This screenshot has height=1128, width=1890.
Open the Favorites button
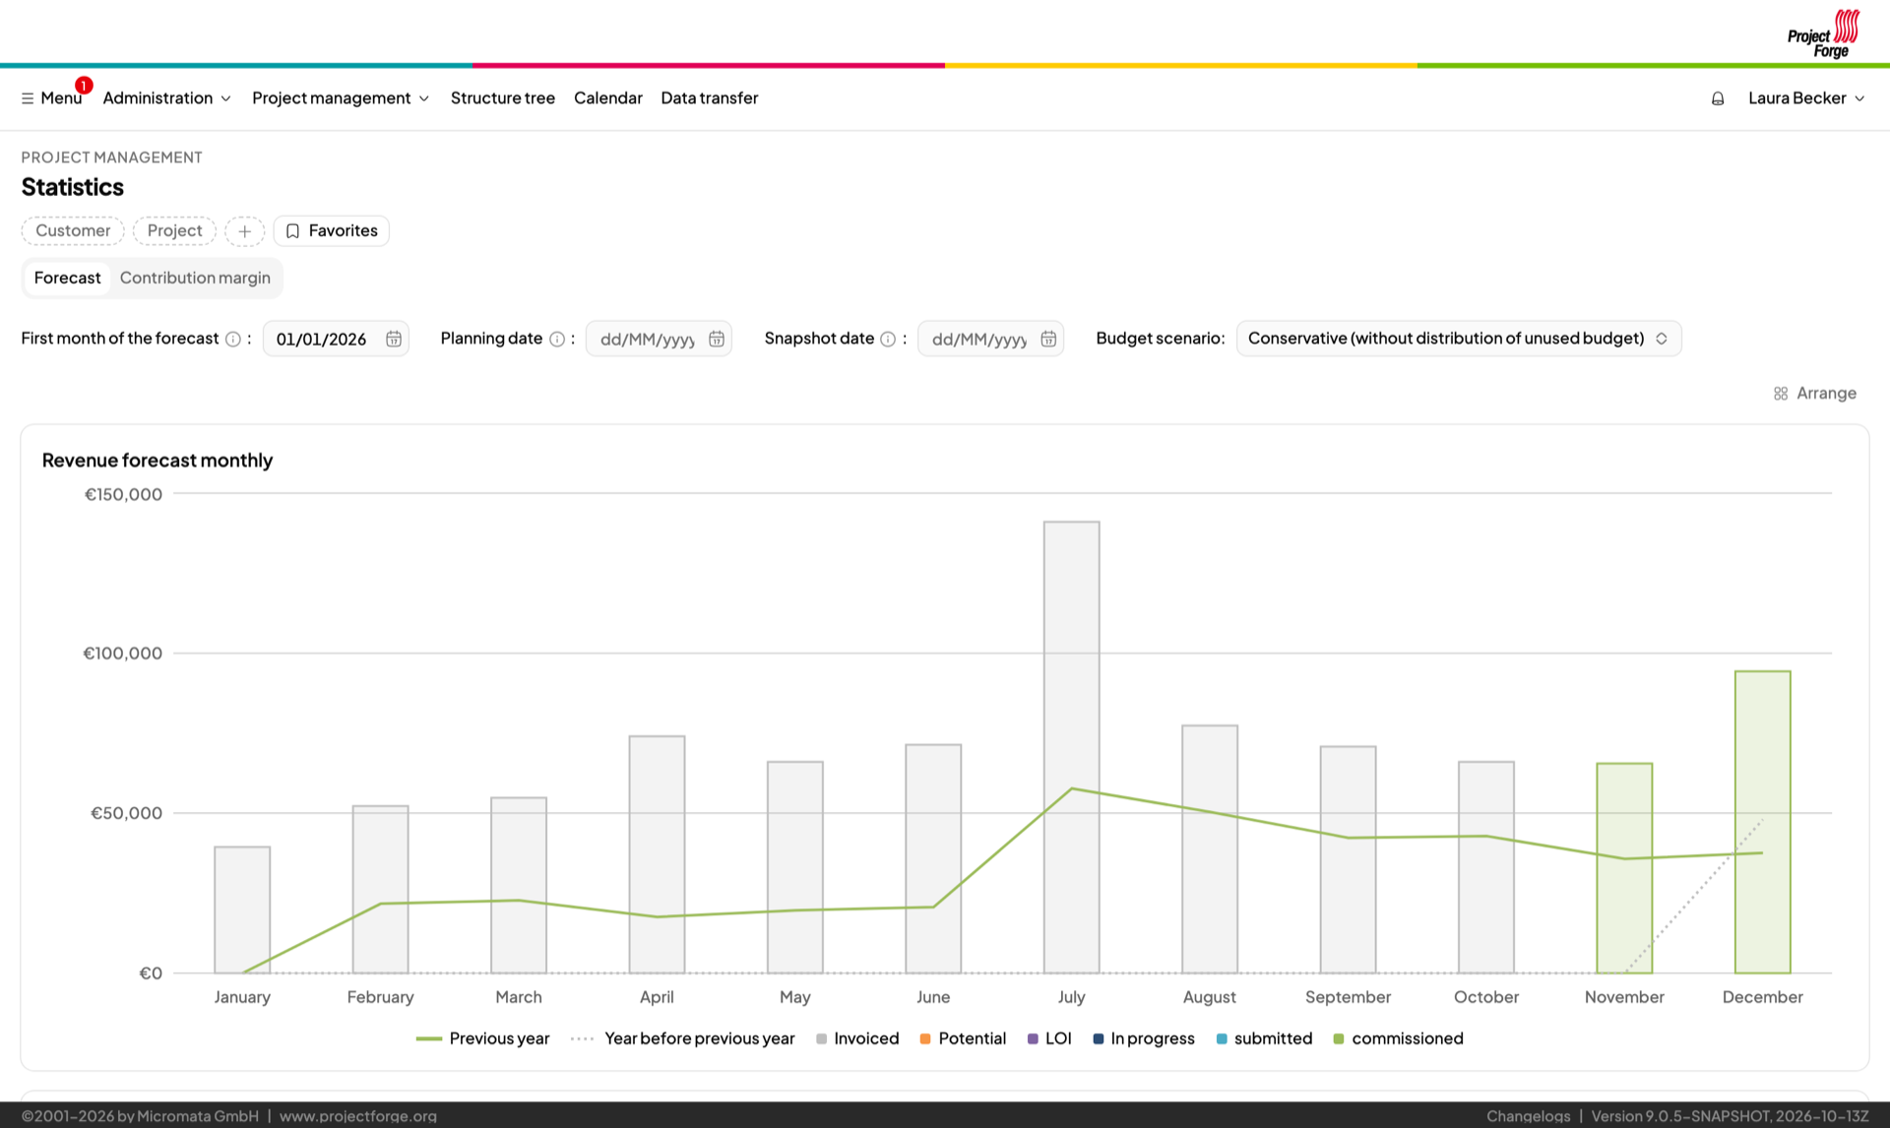coord(332,231)
